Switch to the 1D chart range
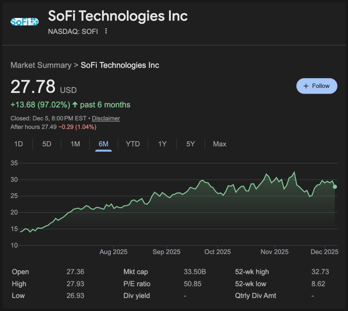The image size is (348, 311). click(18, 144)
